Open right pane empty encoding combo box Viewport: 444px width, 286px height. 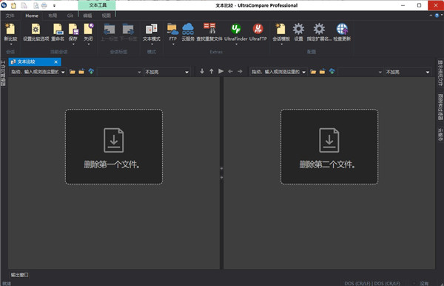point(360,72)
